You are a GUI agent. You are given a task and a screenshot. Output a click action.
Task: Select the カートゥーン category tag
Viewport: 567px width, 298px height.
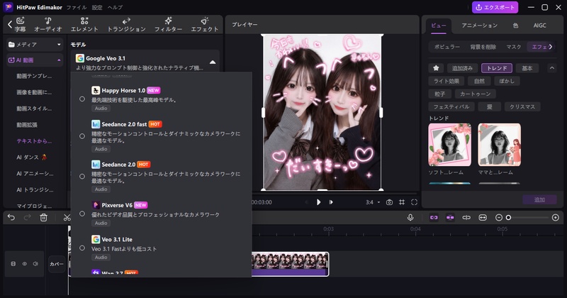click(475, 94)
